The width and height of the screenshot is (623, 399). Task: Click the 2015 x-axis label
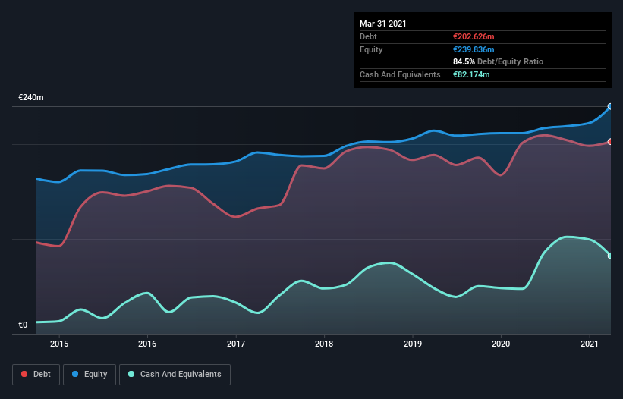pyautogui.click(x=59, y=344)
